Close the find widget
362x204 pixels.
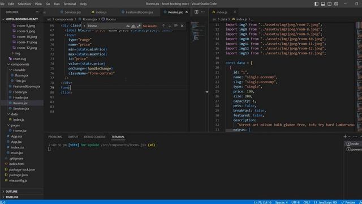pos(182,26)
